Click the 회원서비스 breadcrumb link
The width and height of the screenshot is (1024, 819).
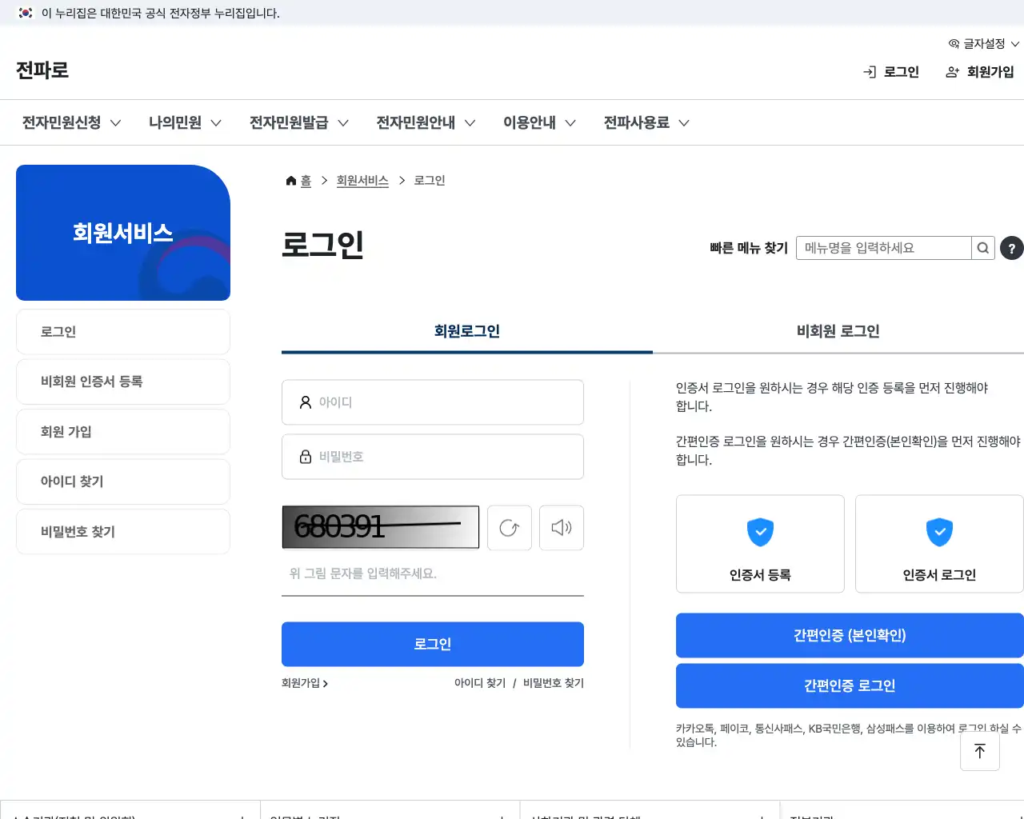pos(362,181)
